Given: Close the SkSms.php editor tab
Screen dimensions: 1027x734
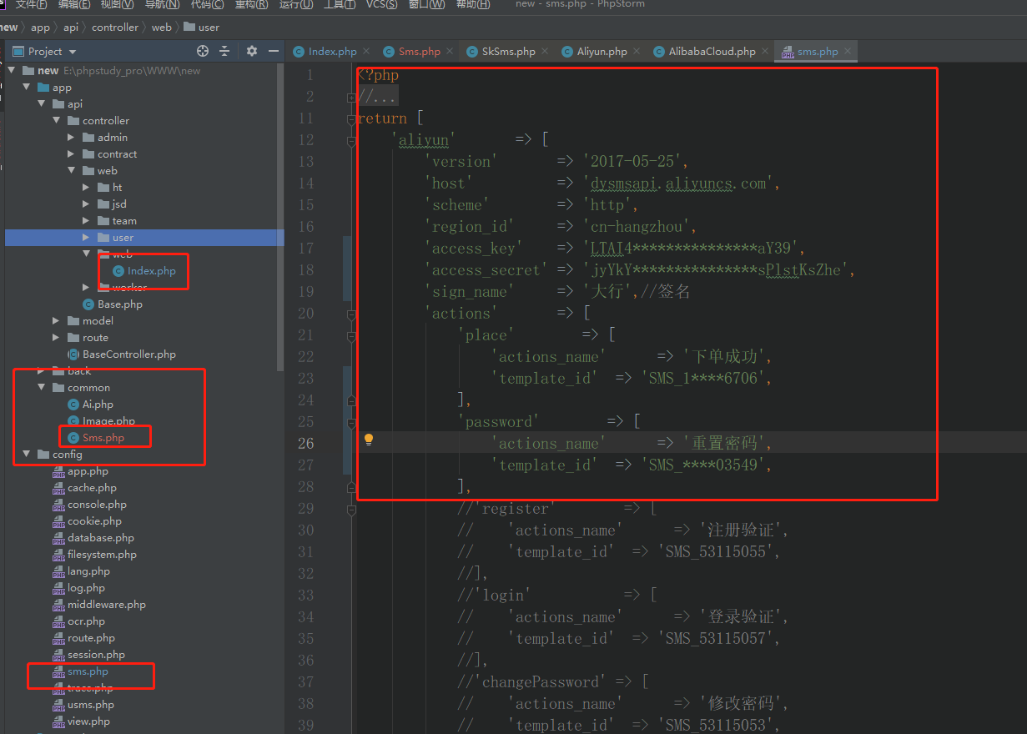Looking at the screenshot, I should pyautogui.click(x=545, y=51).
